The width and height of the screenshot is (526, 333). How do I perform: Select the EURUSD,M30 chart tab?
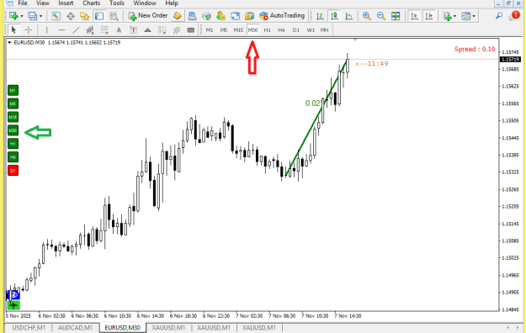pos(122,328)
